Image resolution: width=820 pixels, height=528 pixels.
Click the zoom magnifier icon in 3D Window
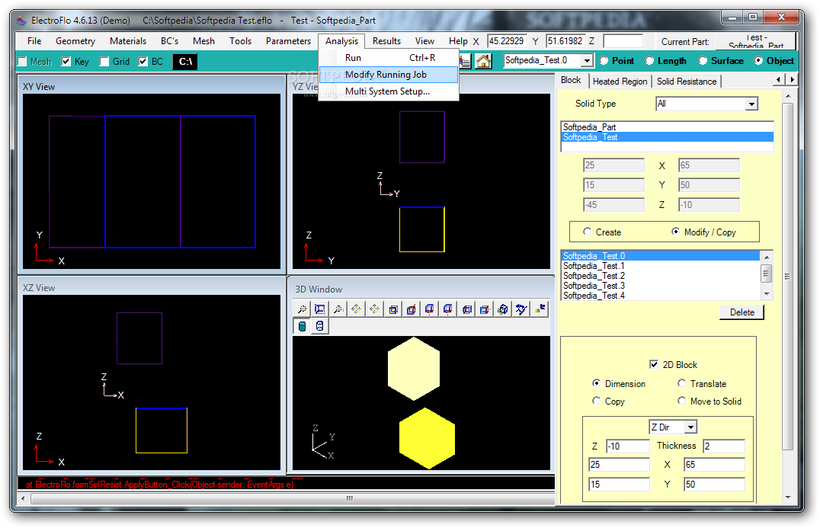pos(302,309)
